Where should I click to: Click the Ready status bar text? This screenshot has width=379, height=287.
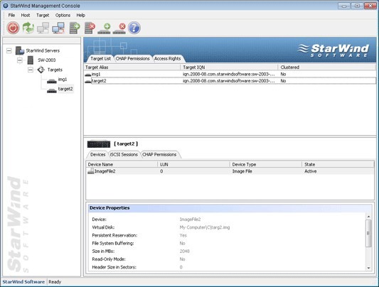55,282
